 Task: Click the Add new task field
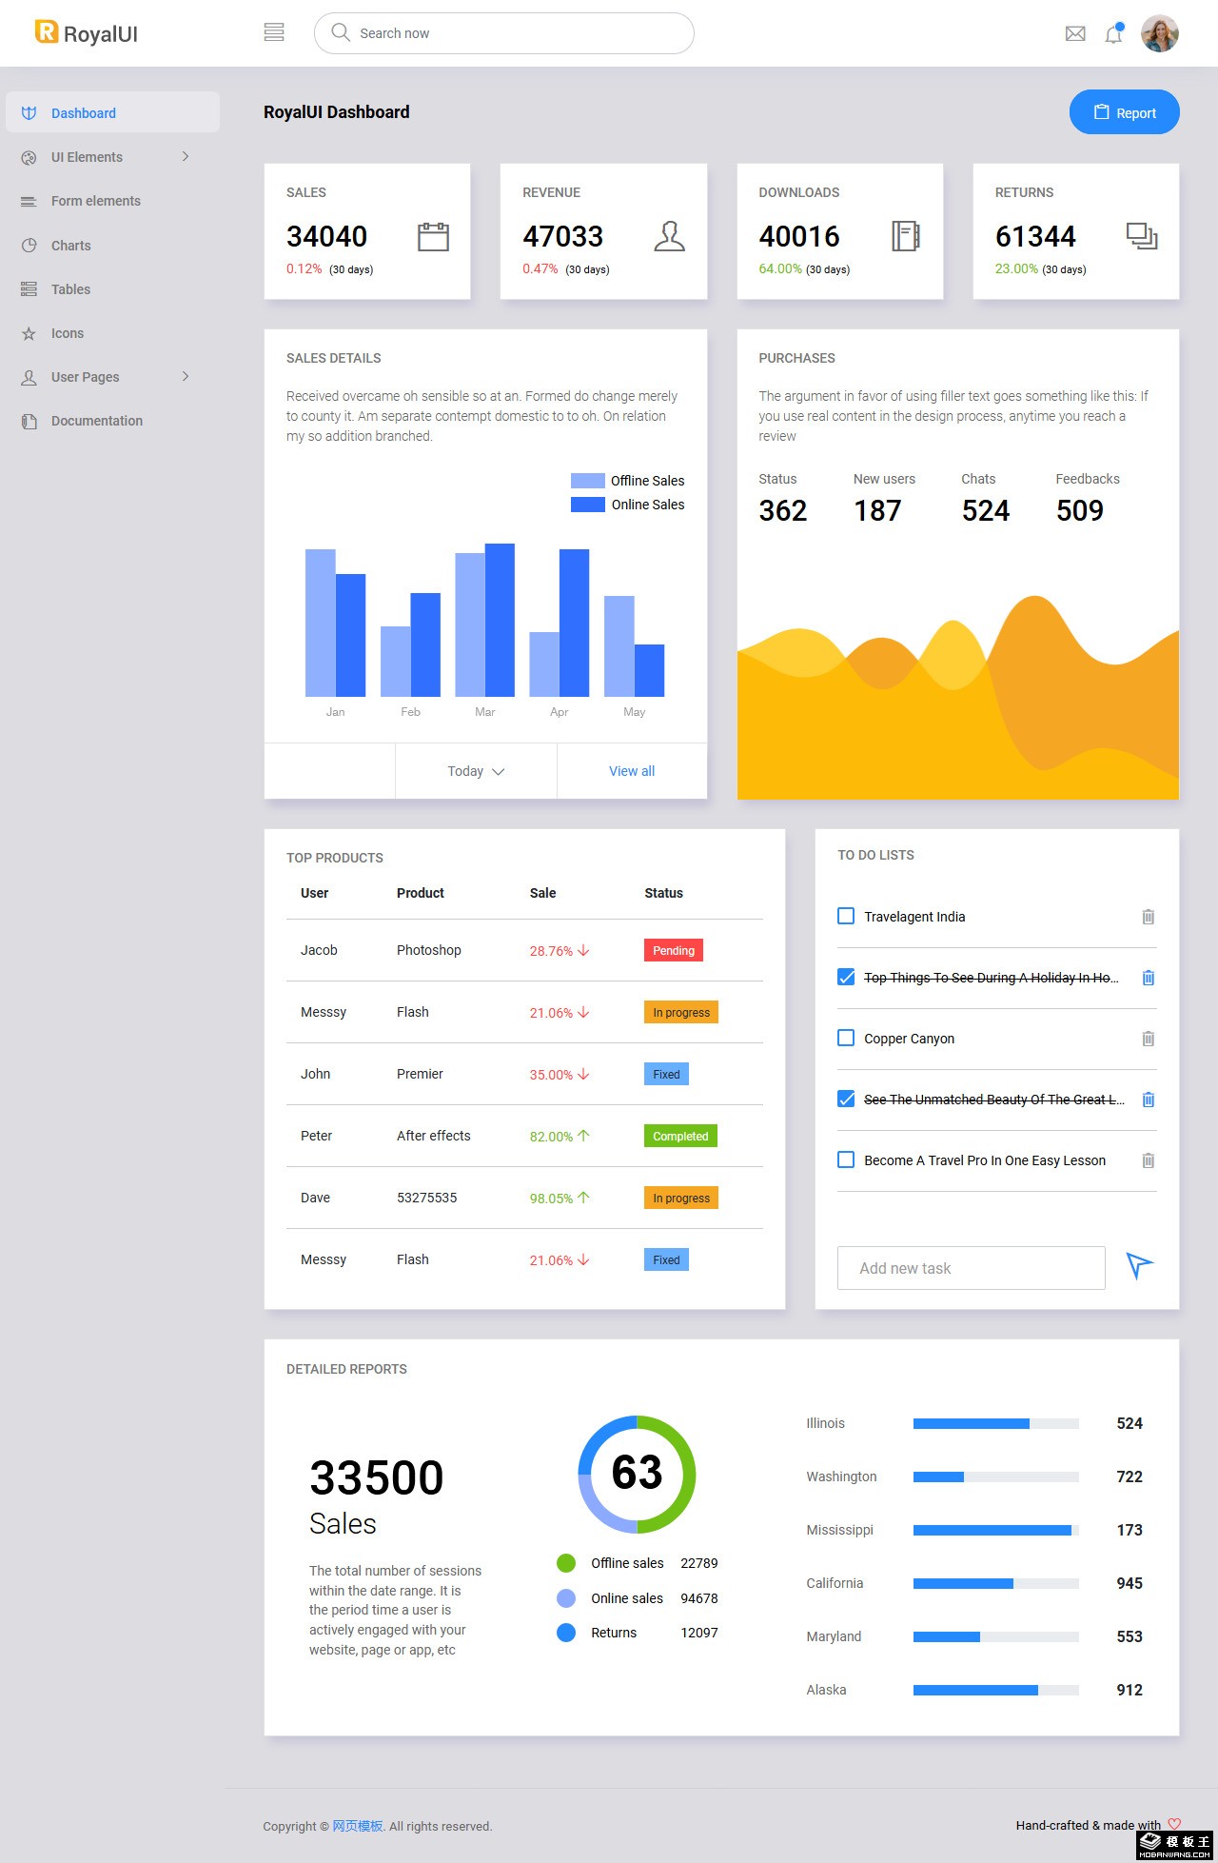[971, 1268]
